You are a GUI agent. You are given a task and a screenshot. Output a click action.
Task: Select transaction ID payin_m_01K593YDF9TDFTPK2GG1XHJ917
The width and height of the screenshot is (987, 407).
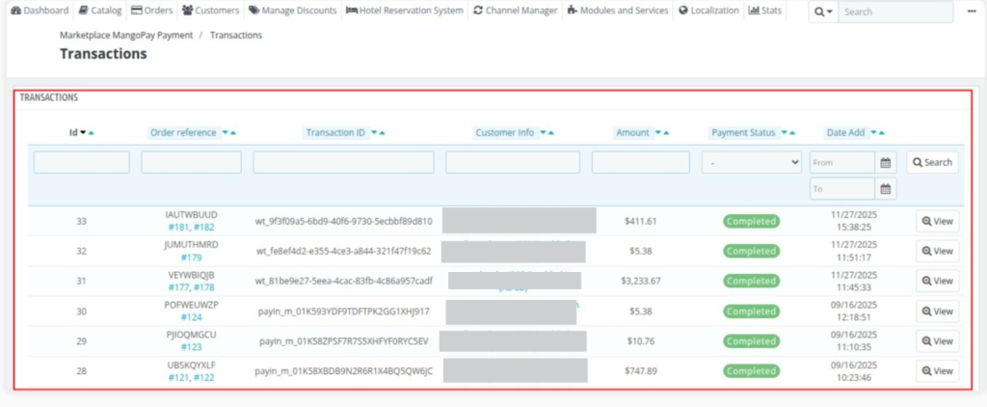(344, 312)
